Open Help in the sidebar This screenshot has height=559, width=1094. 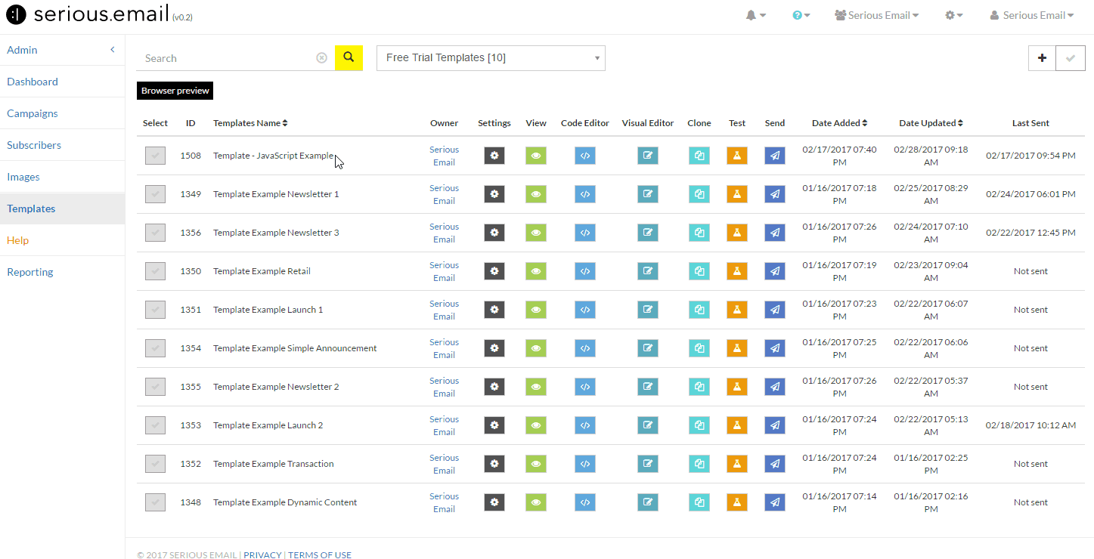(18, 240)
